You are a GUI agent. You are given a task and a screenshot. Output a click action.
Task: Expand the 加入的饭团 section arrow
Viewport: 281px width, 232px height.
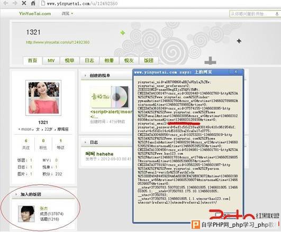click(x=16, y=194)
